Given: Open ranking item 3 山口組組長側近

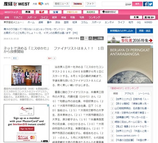Looking at the screenshot, I should pos(132,108).
